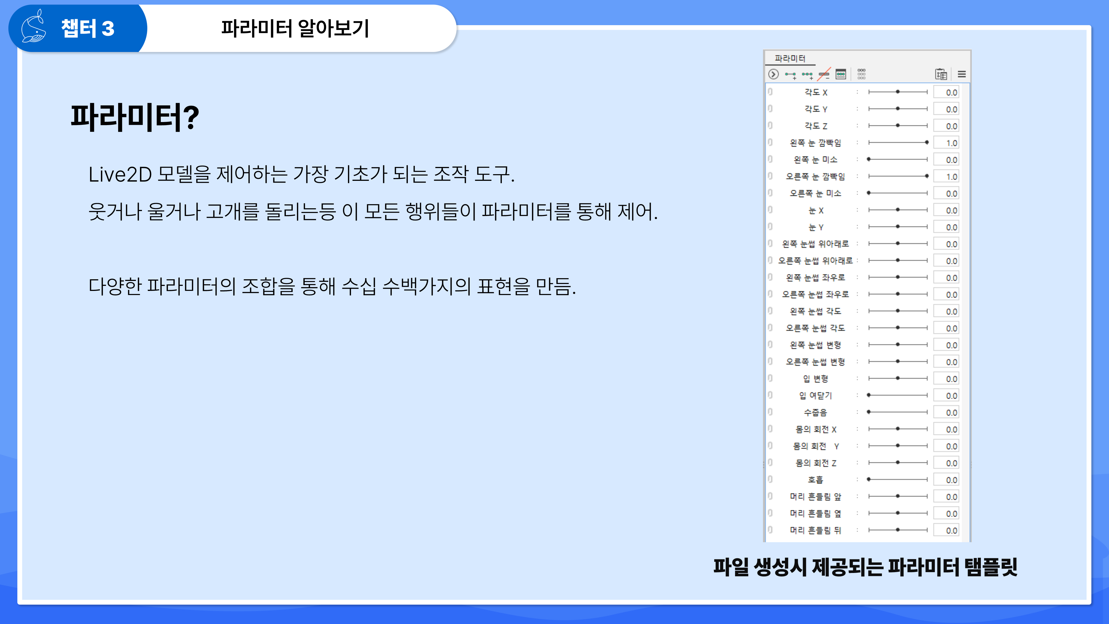The image size is (1109, 624).
Task: Toggle the link clip beside 호흡
Action: 770,479
